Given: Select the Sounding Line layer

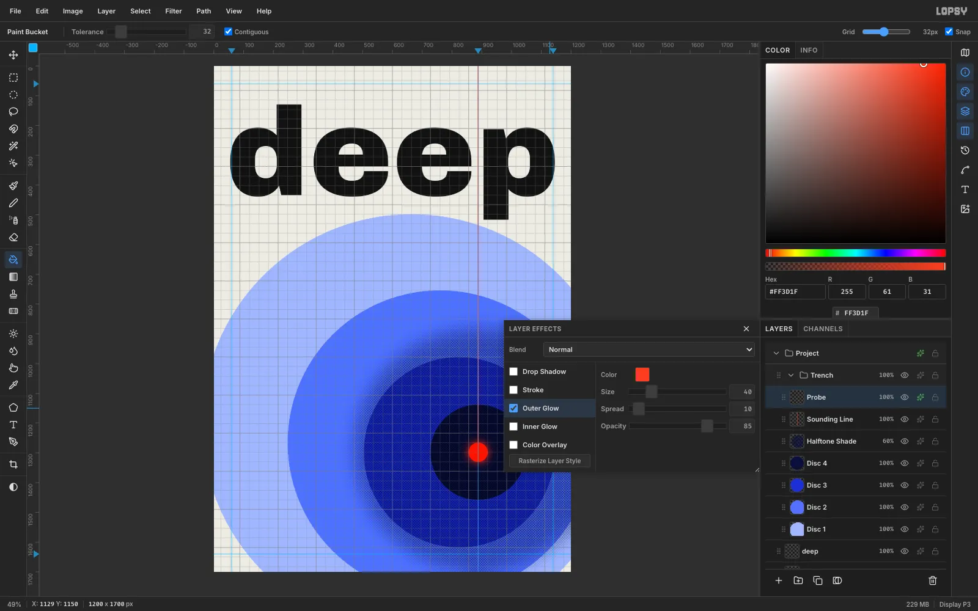Looking at the screenshot, I should [856, 419].
